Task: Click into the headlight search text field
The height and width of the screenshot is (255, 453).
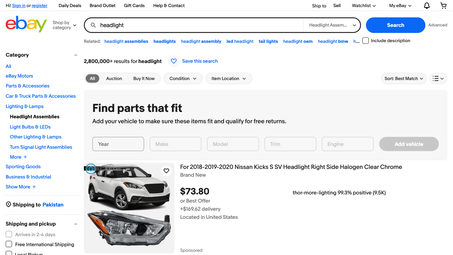Action: pyautogui.click(x=200, y=25)
